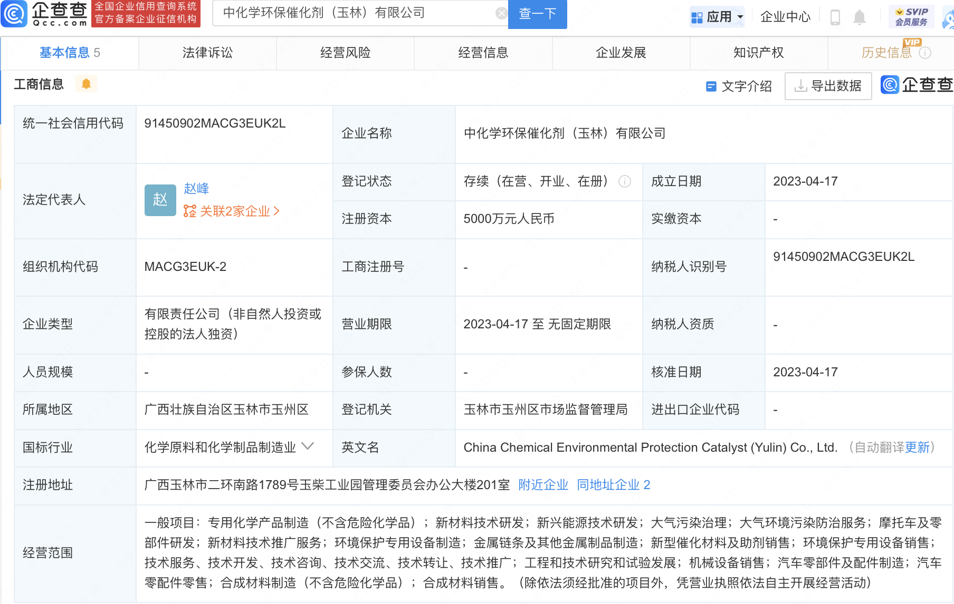954x604 pixels.
Task: Click the 营业期限 value
Action: point(537,324)
